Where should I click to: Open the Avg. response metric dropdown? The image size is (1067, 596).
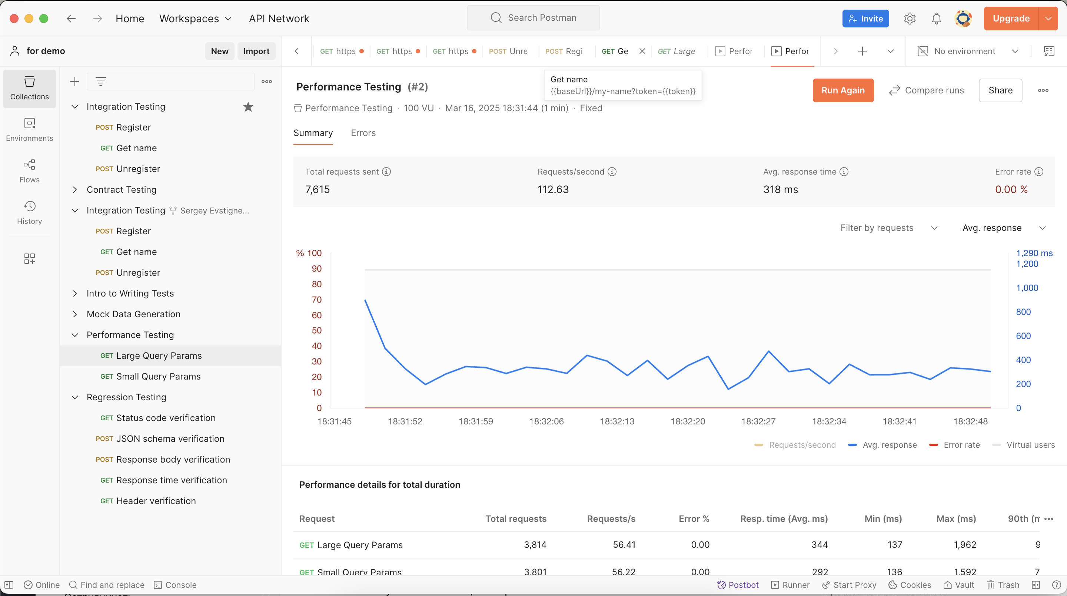pyautogui.click(x=1004, y=228)
